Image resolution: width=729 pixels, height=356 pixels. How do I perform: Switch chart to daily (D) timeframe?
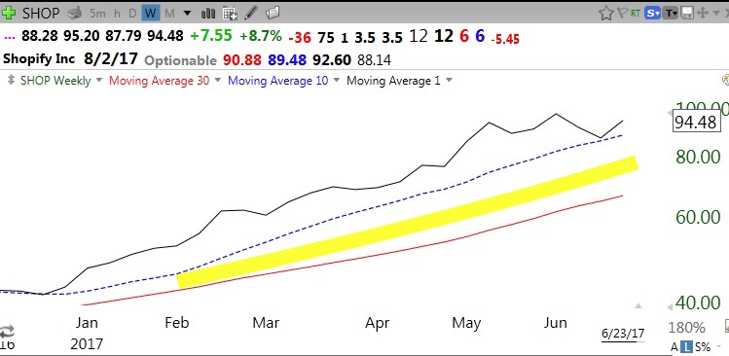132,13
